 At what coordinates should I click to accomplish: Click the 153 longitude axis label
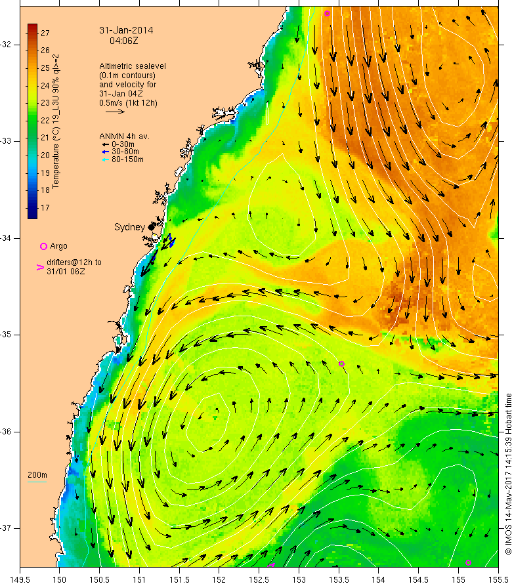tap(299, 579)
